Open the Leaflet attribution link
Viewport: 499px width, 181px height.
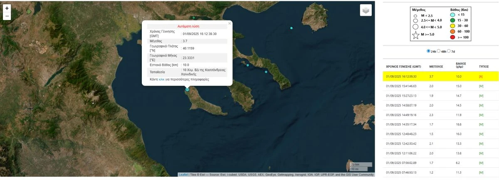click(x=183, y=175)
